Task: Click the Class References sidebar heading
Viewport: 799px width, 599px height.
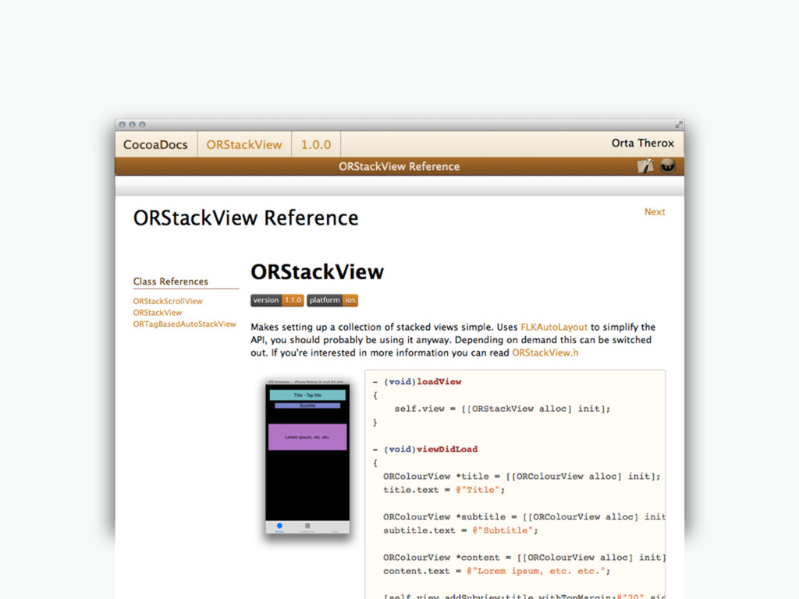Action: pos(171,281)
